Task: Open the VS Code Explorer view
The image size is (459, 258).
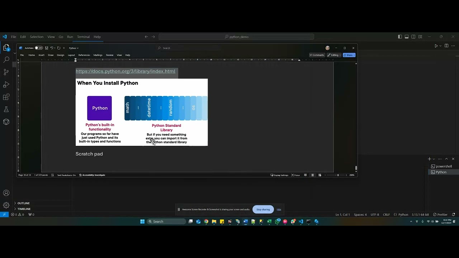Action: coord(6,48)
